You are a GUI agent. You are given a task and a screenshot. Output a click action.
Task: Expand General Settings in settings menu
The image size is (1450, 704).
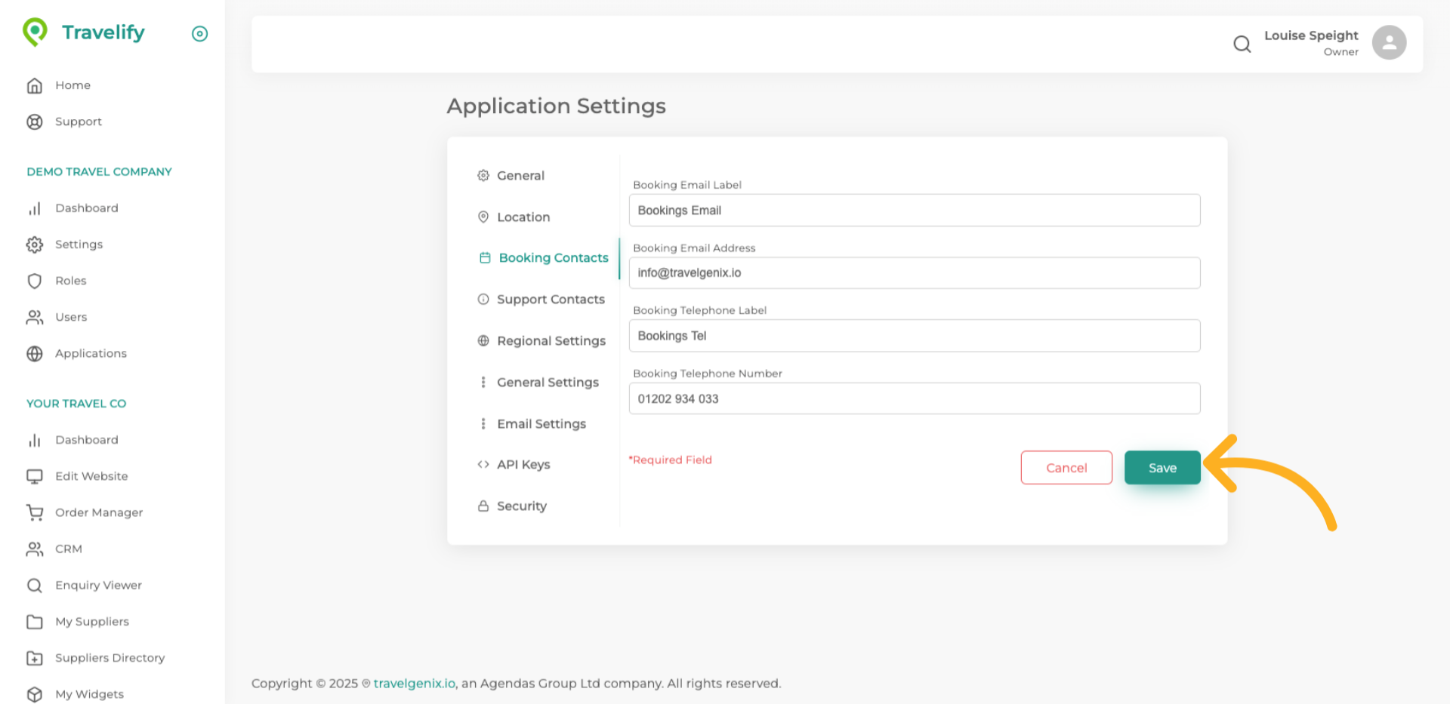pos(547,383)
